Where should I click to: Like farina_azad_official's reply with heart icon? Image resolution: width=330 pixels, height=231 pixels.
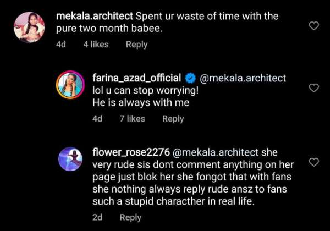click(x=314, y=88)
